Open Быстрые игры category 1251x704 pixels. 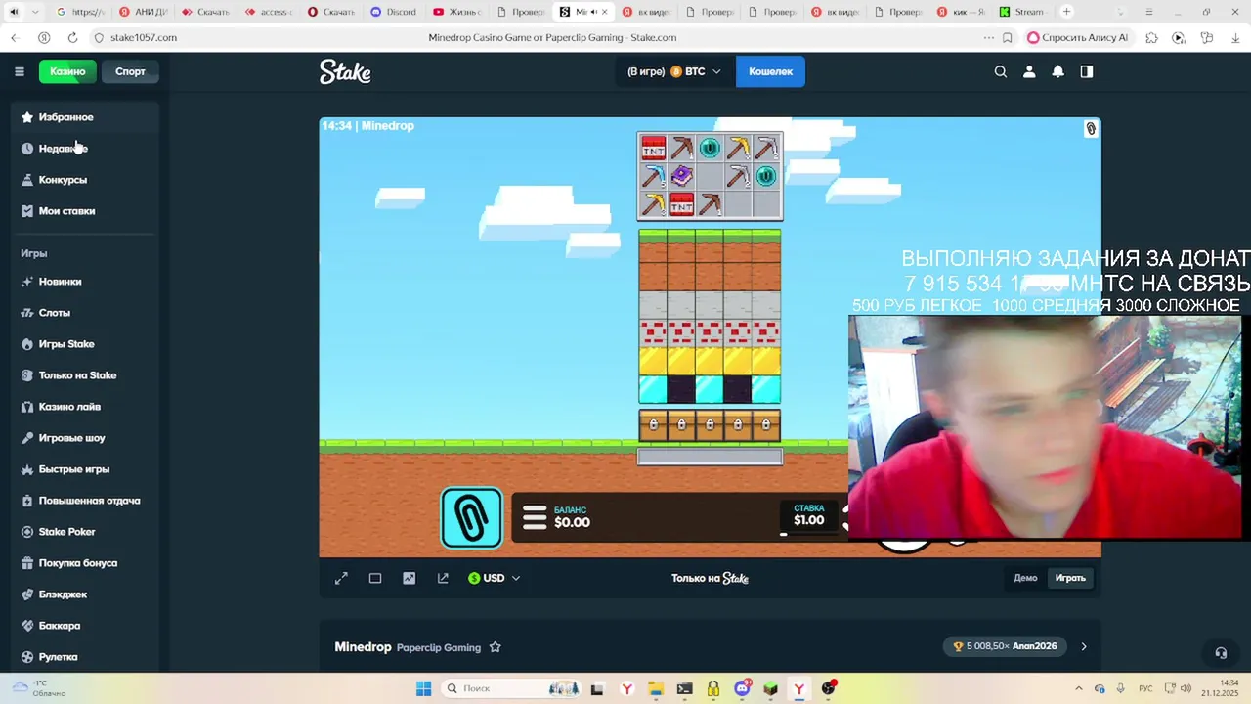click(x=86, y=469)
